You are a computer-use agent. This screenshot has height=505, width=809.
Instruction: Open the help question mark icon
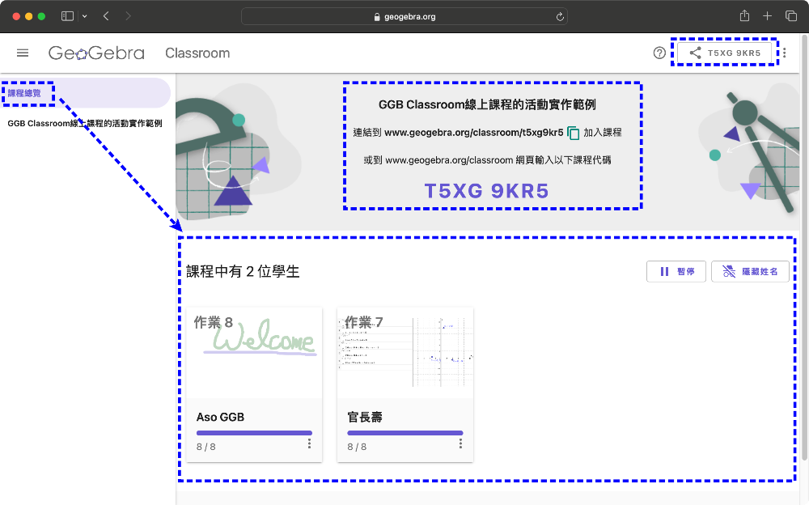659,53
